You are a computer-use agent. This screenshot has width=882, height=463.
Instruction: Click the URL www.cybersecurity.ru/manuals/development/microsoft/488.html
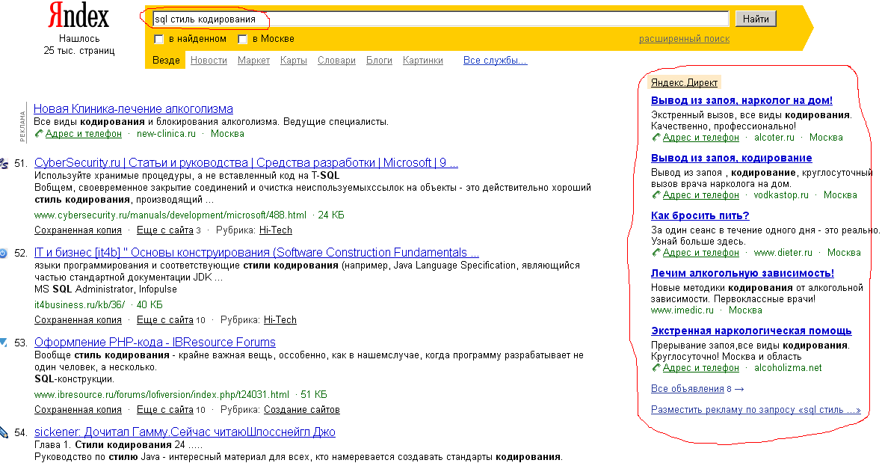click(x=170, y=215)
